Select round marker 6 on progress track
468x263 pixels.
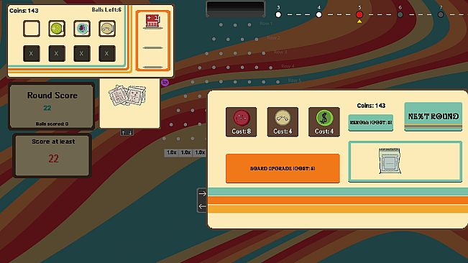[400, 14]
